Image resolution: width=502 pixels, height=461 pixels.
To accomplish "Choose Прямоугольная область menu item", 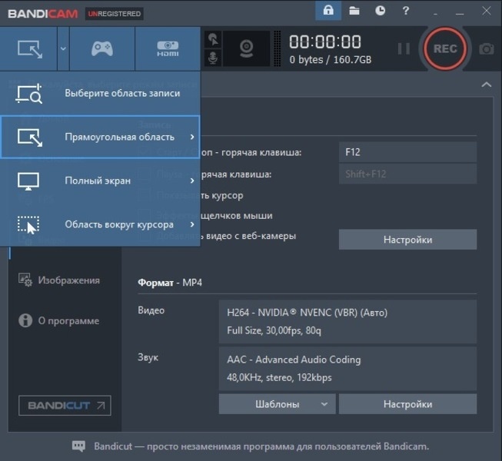I will pyautogui.click(x=100, y=137).
